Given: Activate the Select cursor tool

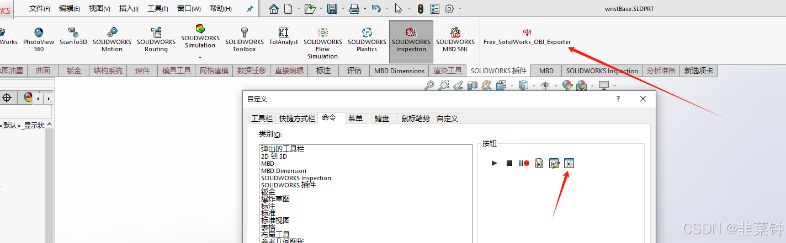Looking at the screenshot, I should click(399, 9).
